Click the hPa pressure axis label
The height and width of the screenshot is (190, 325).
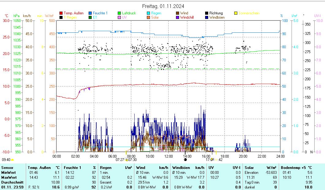tap(16, 16)
